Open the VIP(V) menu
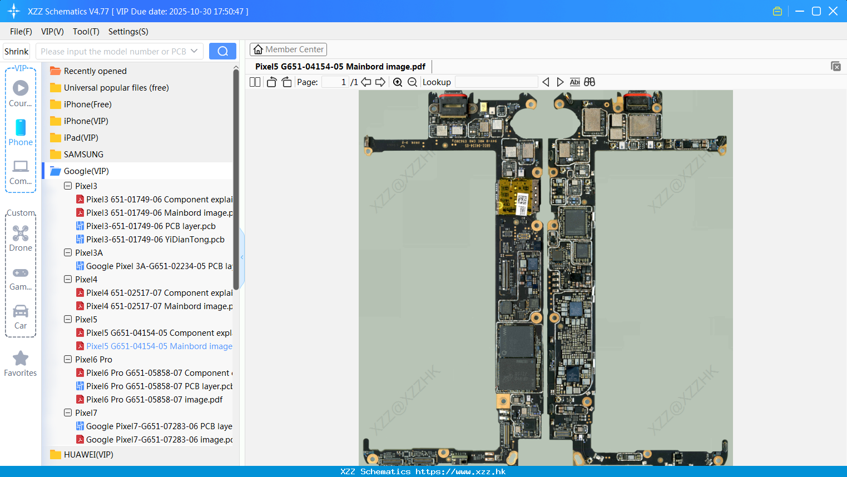This screenshot has width=847, height=477. point(52,32)
